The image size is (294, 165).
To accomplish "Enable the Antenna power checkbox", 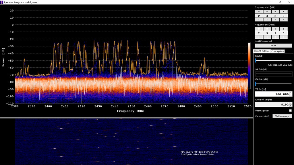I will point(290,111).
